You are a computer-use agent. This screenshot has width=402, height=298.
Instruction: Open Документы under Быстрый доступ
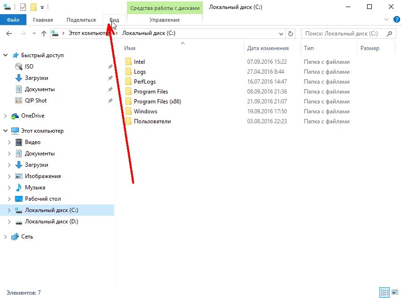tap(40, 89)
